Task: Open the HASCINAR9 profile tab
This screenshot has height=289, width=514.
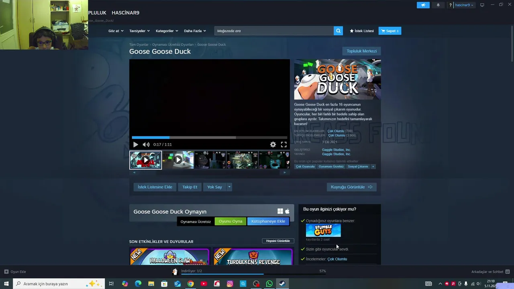Action: (125, 13)
